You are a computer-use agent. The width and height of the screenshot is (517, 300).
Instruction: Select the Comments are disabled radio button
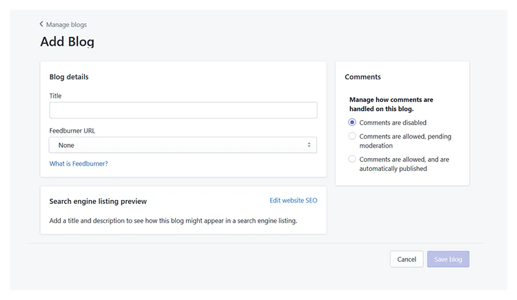tap(352, 123)
